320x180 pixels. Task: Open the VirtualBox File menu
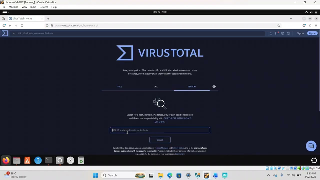pyautogui.click(x=3, y=7)
